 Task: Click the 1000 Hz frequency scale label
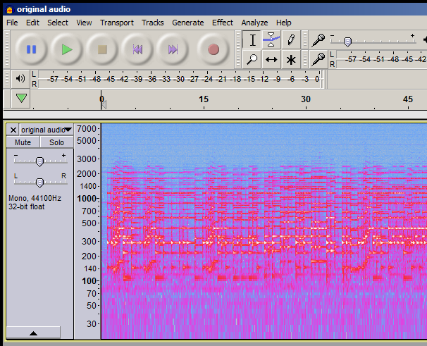point(87,199)
